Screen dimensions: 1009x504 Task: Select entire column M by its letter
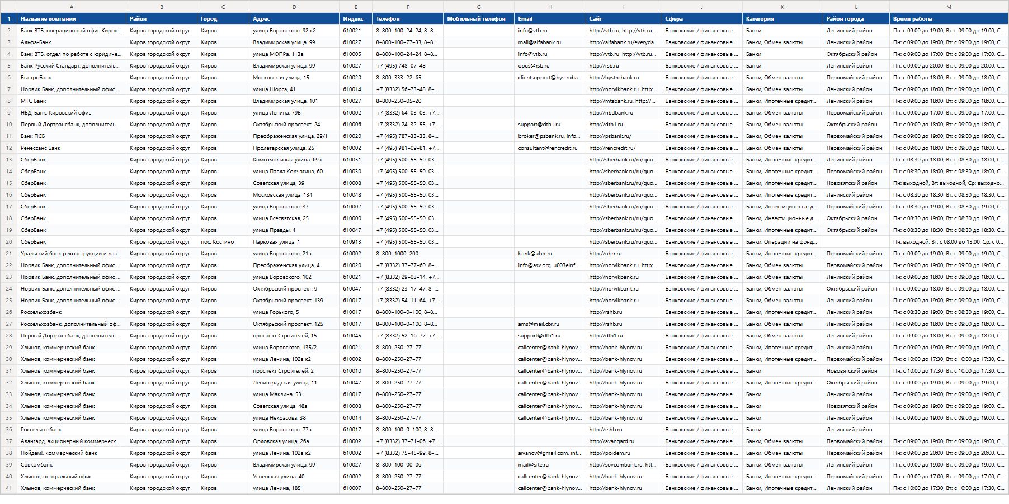(949, 7)
